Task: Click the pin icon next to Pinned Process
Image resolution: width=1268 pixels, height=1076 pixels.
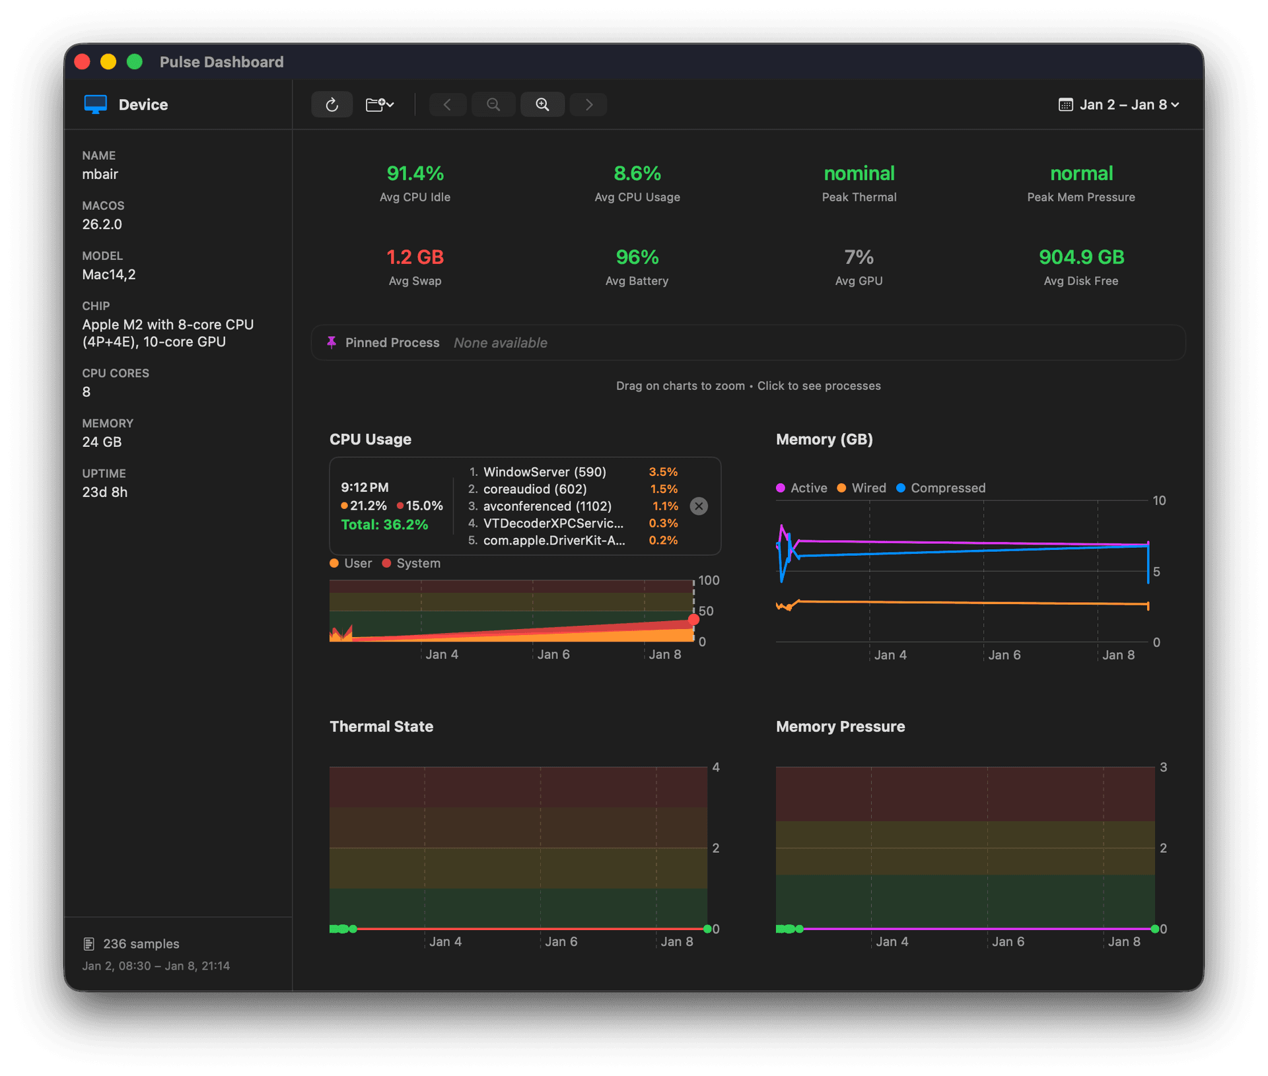Action: 332,343
